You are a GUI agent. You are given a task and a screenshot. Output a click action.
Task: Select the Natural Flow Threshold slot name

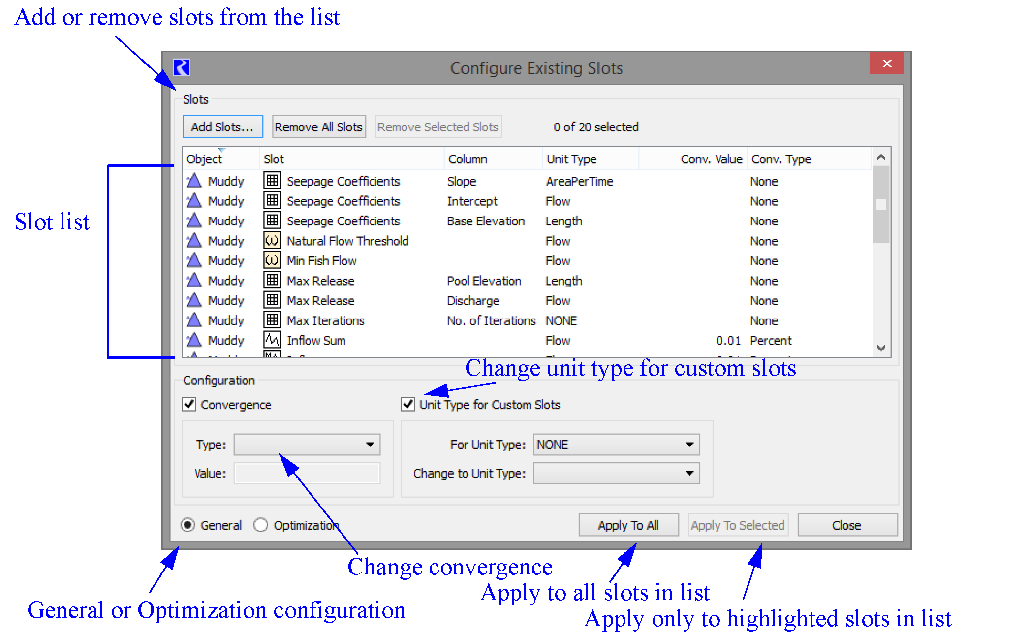tap(347, 240)
